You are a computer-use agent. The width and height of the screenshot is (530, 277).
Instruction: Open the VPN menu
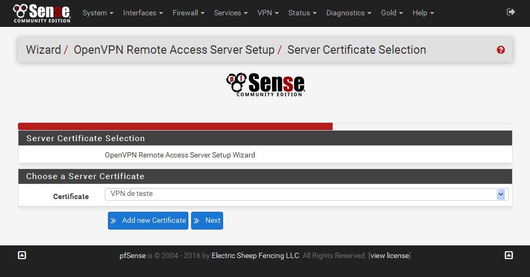pyautogui.click(x=268, y=13)
